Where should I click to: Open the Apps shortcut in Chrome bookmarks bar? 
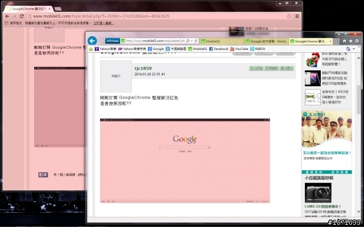13,23
